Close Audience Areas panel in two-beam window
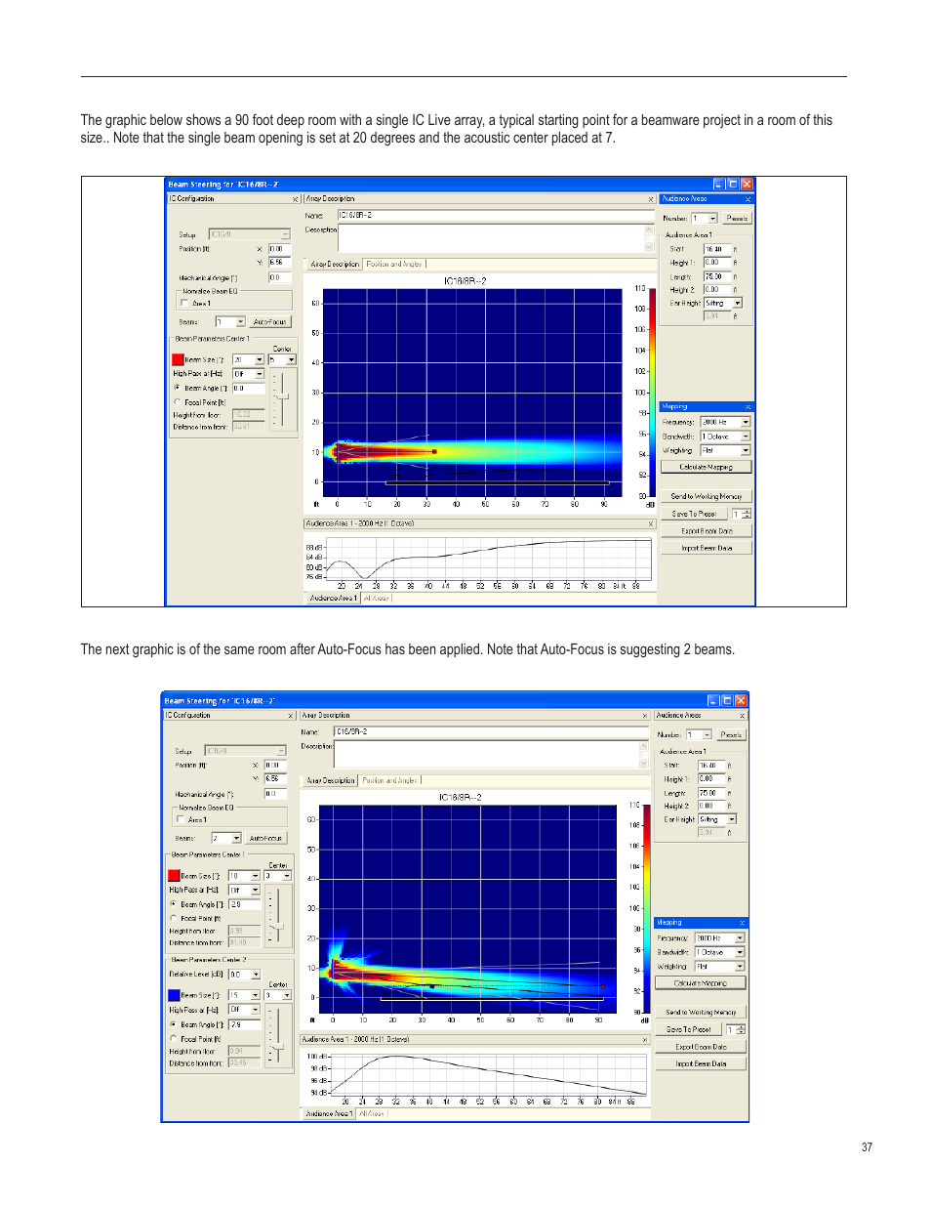Screen dimensions: 931x1206 point(743,716)
